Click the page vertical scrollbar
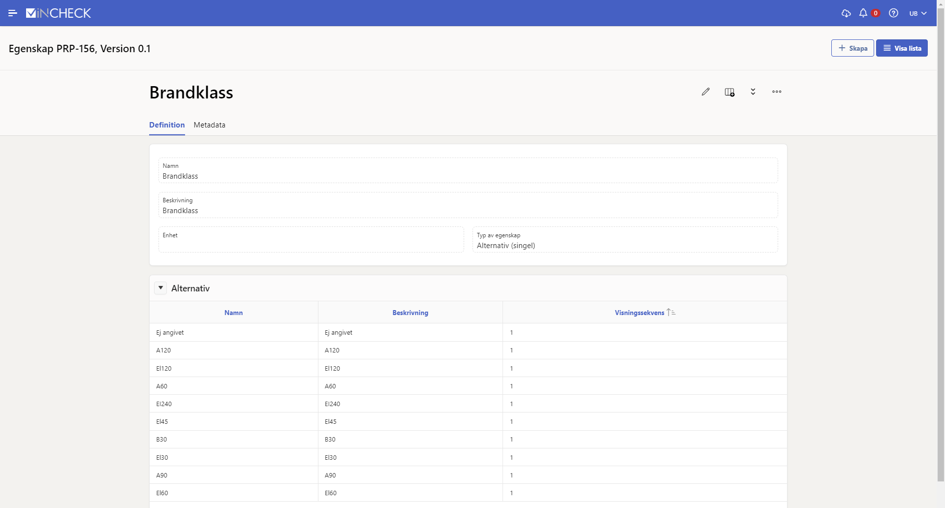 [941, 246]
